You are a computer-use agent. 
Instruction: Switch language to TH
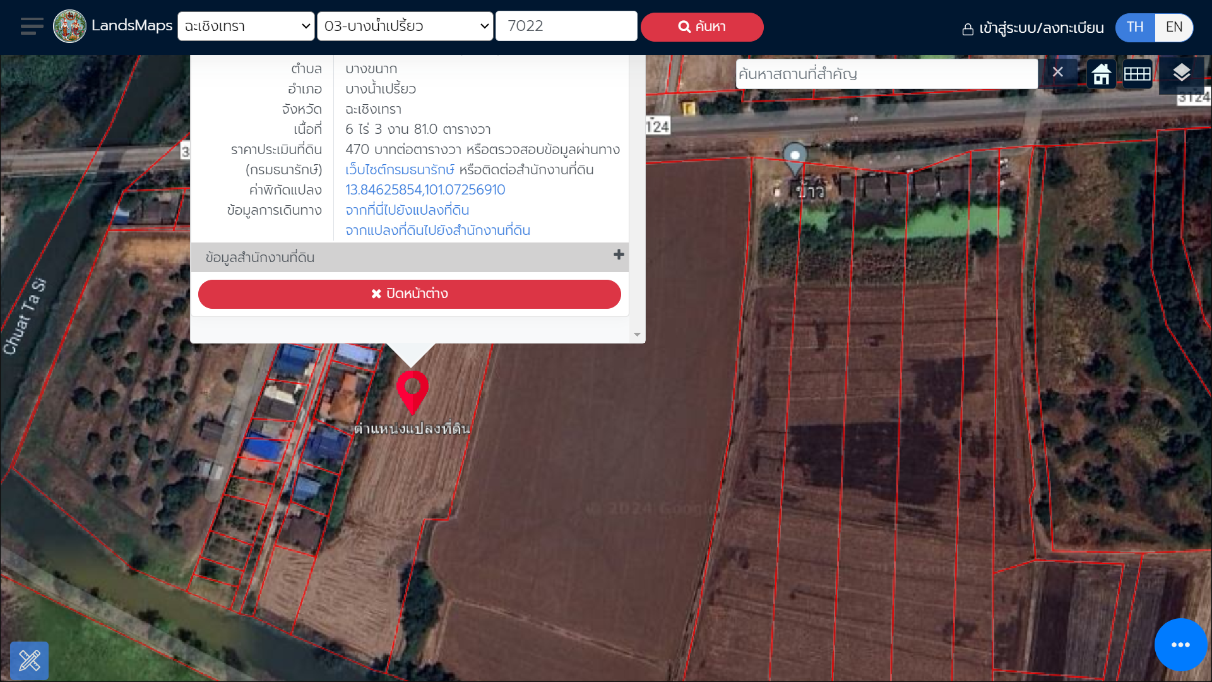coord(1135,27)
